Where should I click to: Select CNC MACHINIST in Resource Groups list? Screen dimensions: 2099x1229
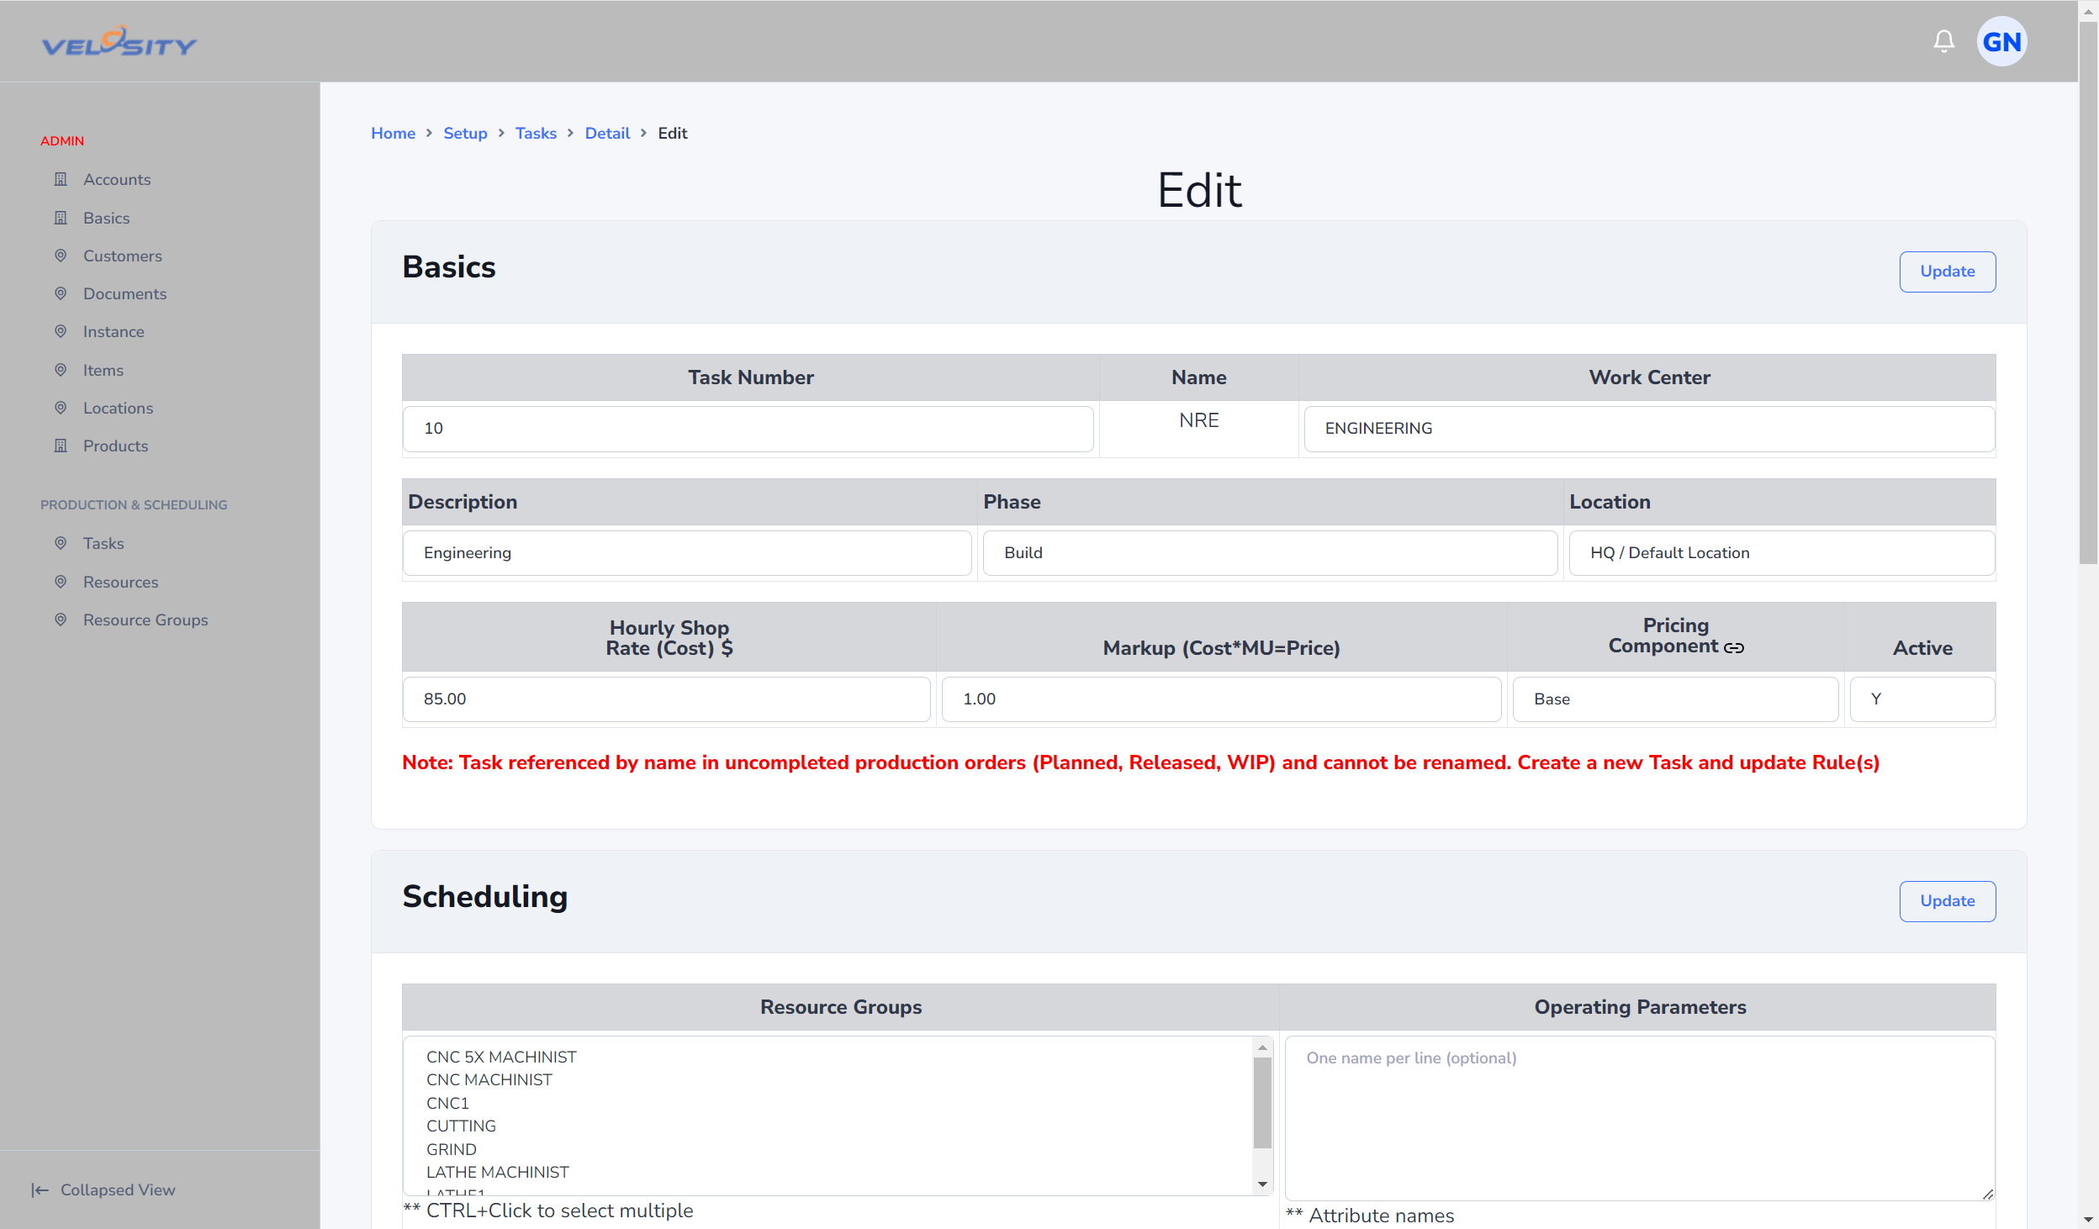point(489,1079)
